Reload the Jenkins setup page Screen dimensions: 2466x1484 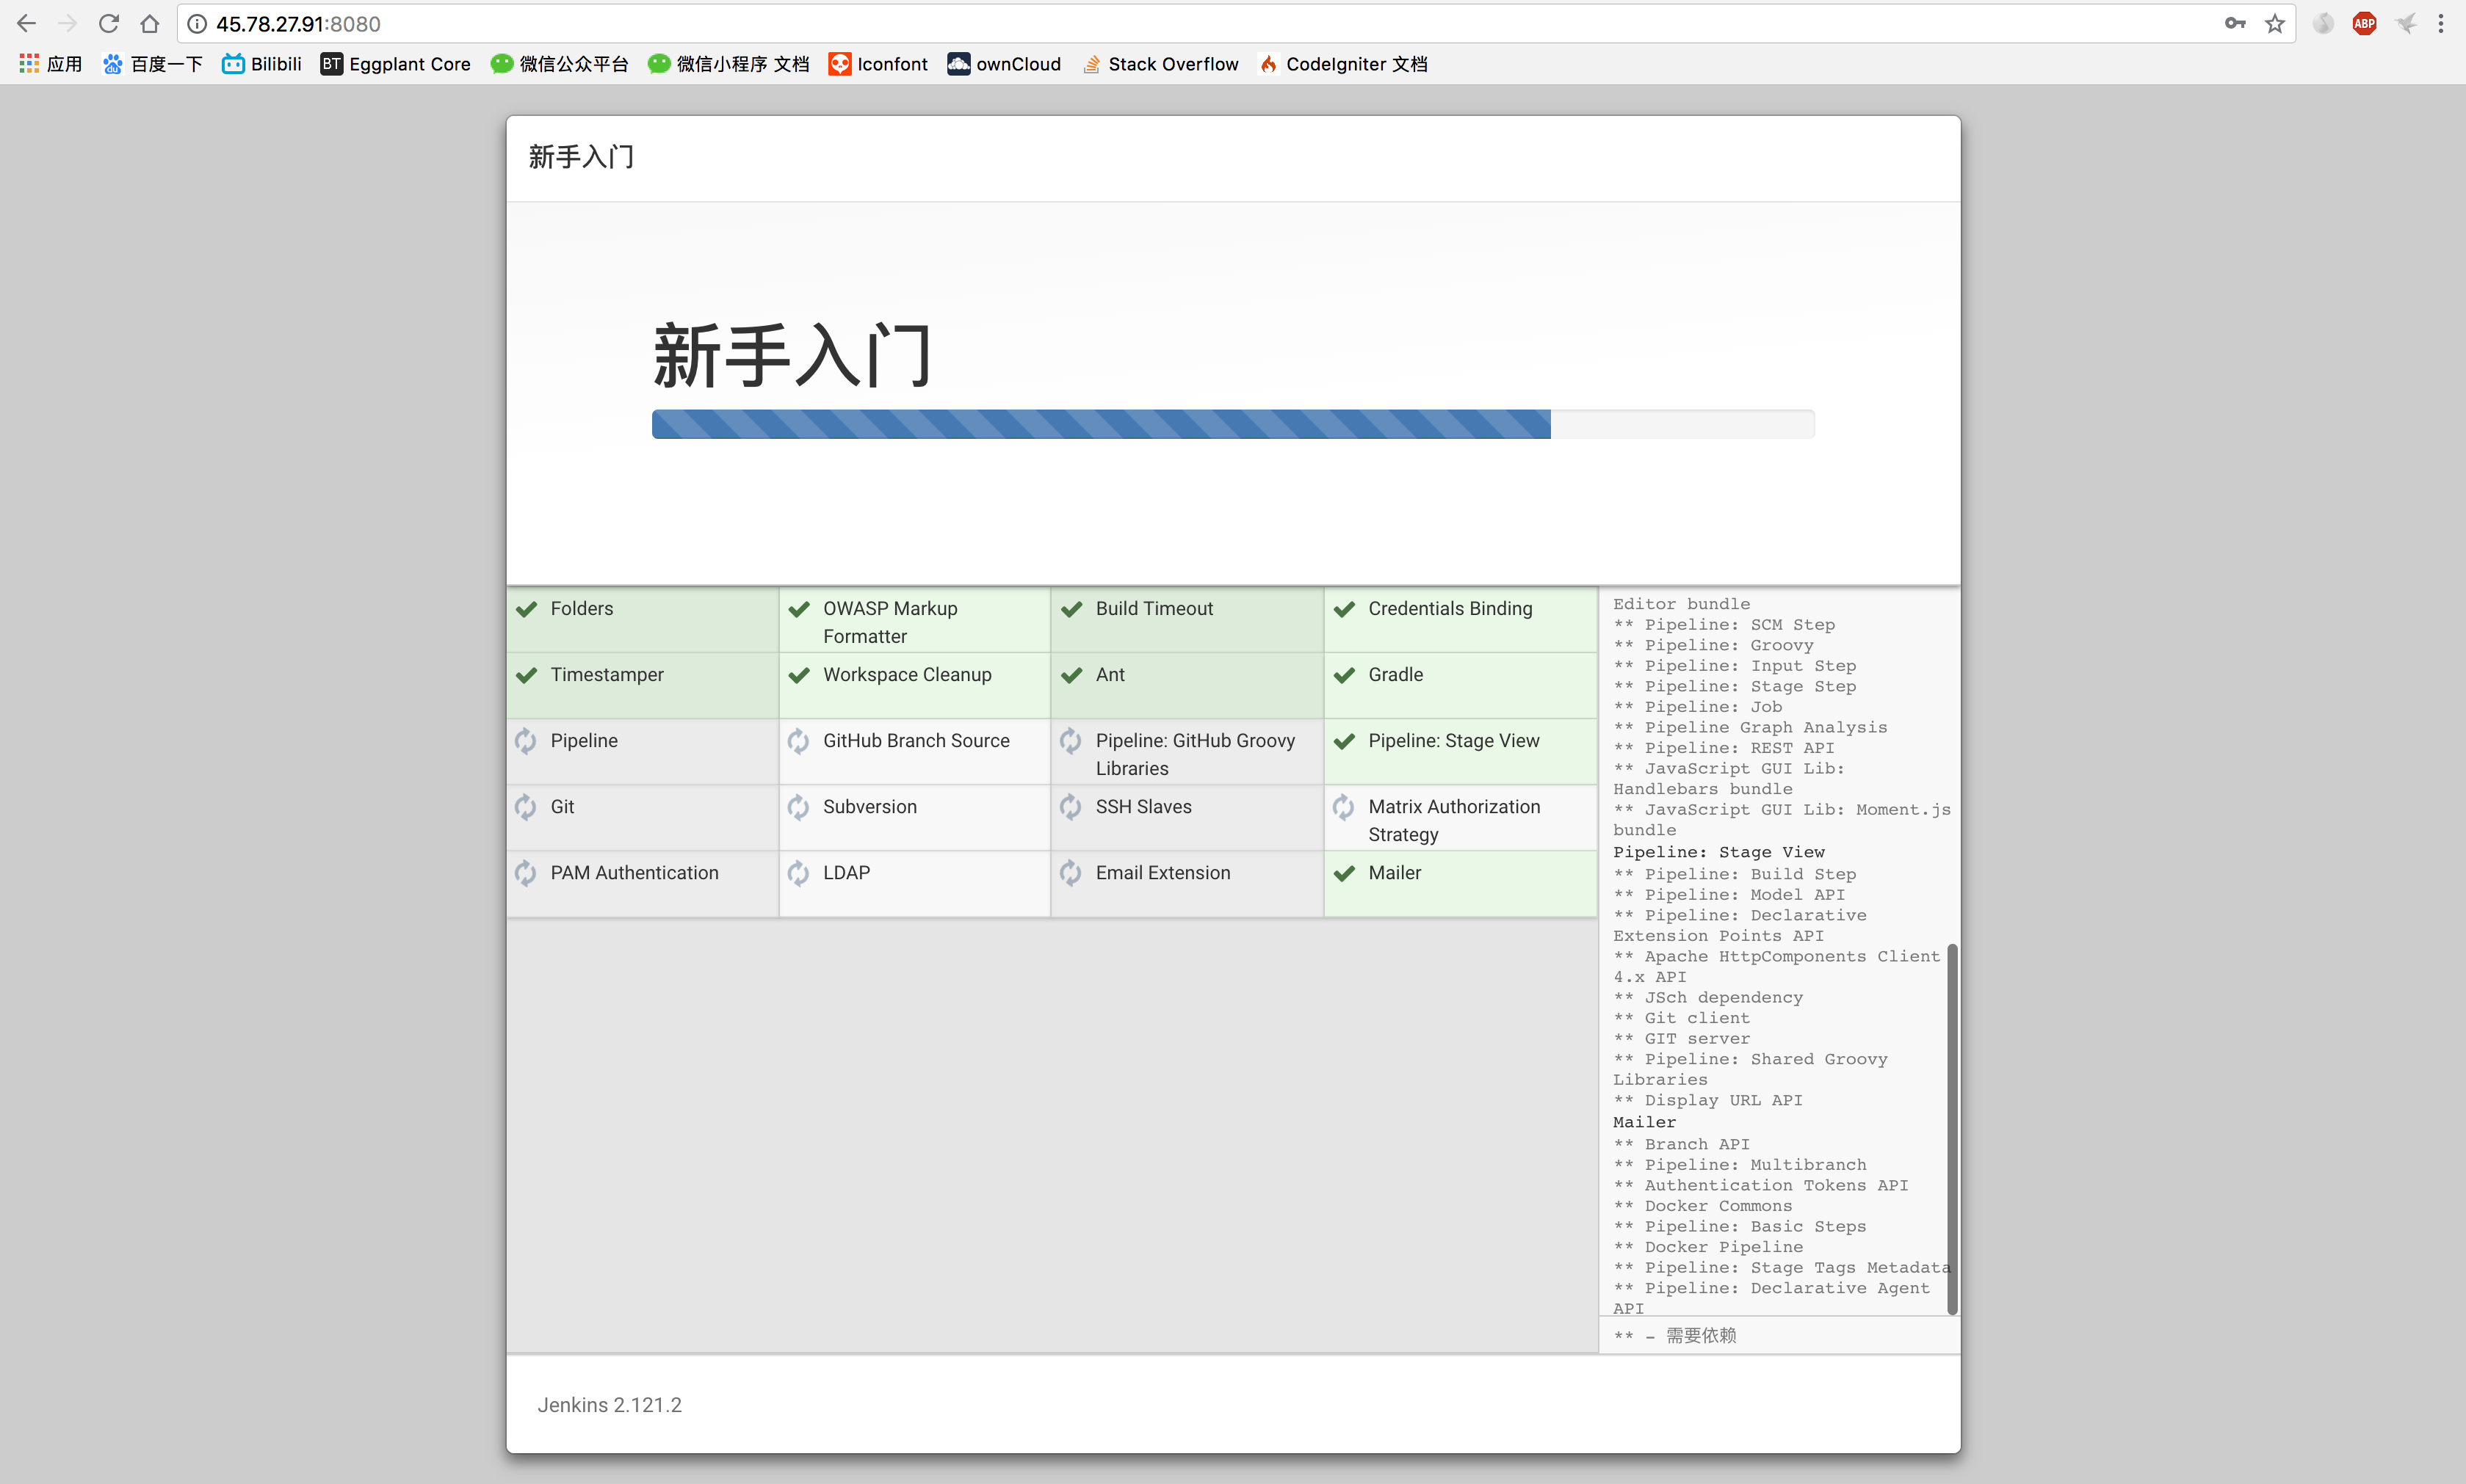(109, 24)
